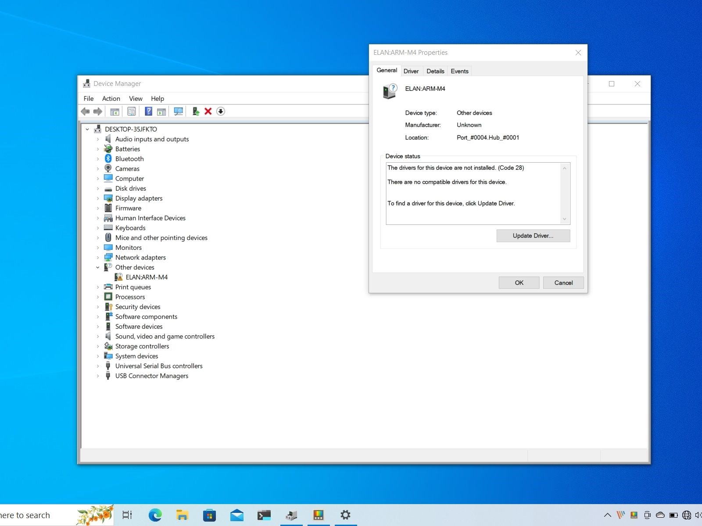Switch to the Driver tab
The image size is (702, 526).
click(x=411, y=71)
